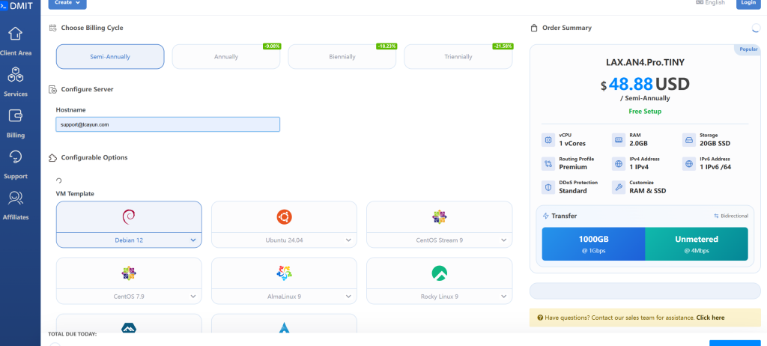Click the Debian swirl logo icon
The image size is (767, 346).
pos(129,217)
